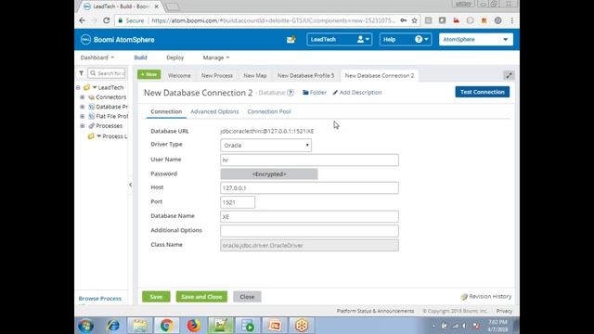Viewport: 594px width, 334px height.
Task: Open Chrome from the taskbar
Action: 166,326
